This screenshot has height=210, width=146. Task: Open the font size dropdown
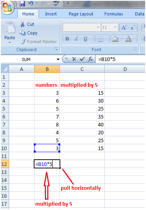pyautogui.click(x=115, y=27)
